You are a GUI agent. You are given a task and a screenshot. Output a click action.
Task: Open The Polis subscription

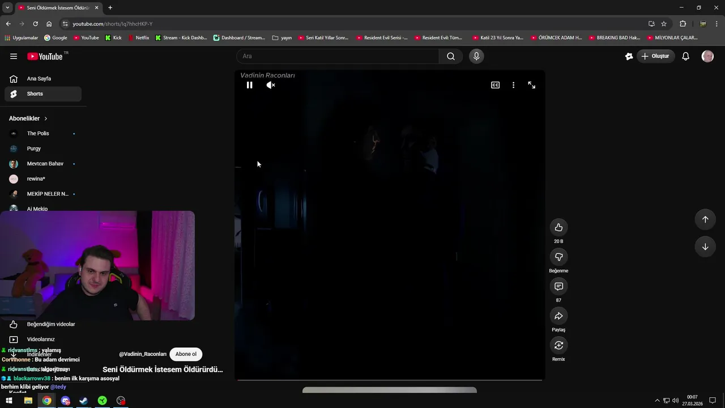[x=43, y=133]
